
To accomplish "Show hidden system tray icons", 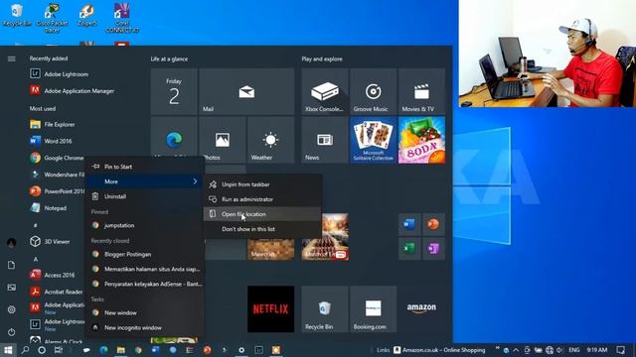I will (x=516, y=350).
